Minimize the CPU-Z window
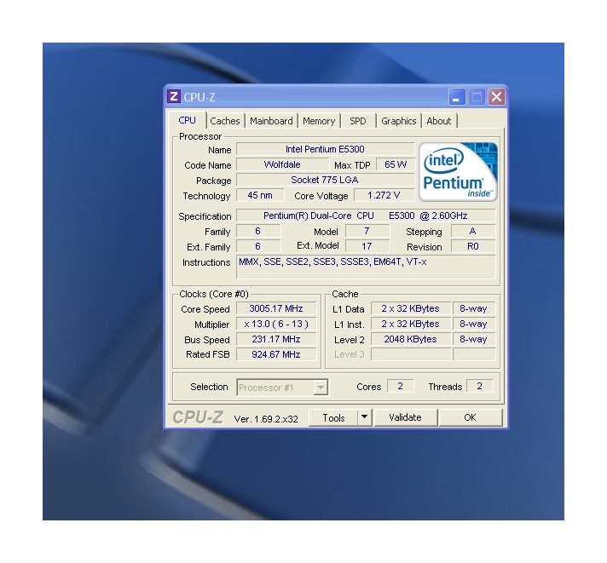The width and height of the screenshot is (607, 563). click(457, 96)
